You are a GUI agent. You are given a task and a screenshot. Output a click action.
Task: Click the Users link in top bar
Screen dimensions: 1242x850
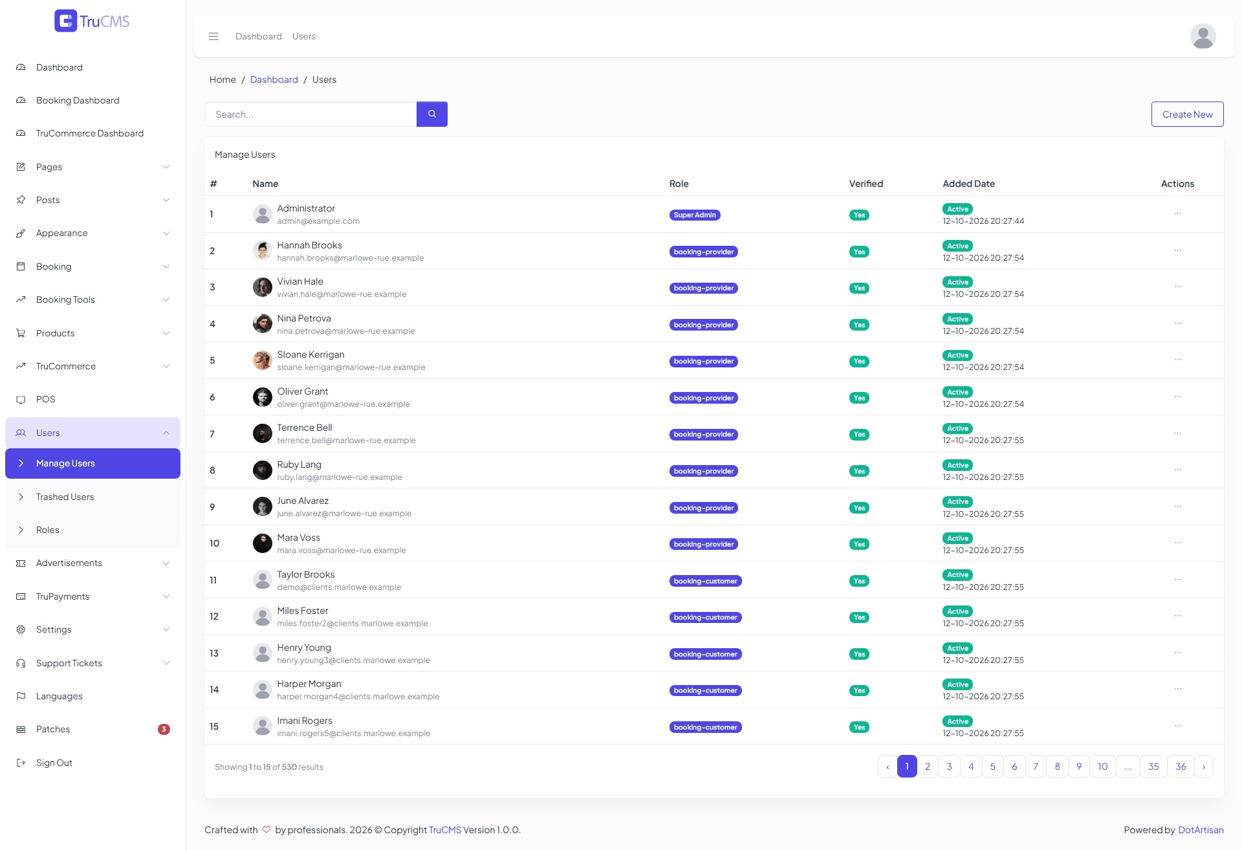(x=304, y=36)
